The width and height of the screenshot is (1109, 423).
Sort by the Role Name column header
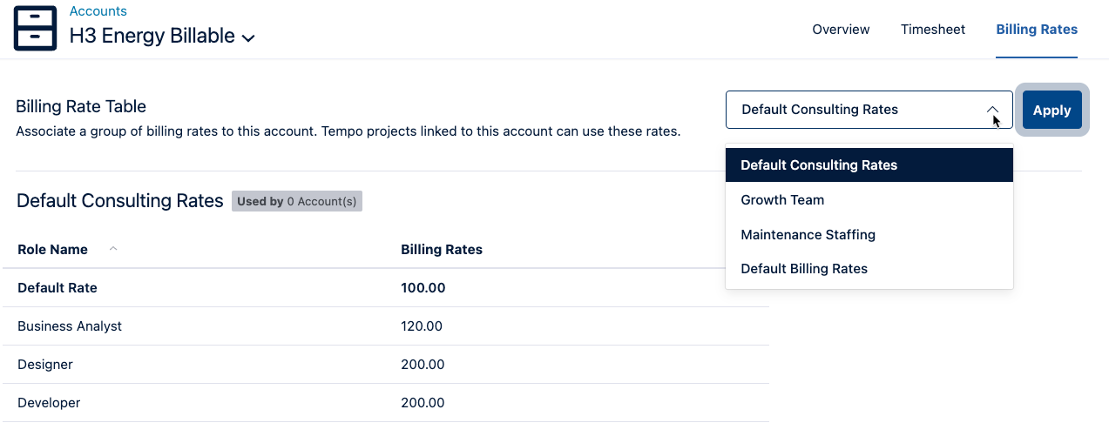click(53, 250)
